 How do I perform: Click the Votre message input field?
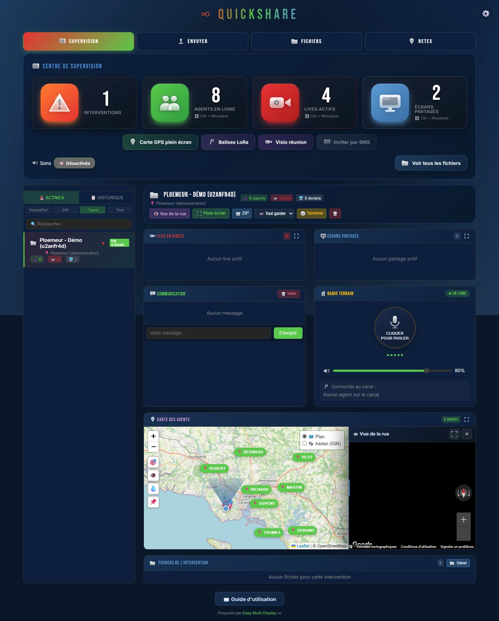coord(209,333)
